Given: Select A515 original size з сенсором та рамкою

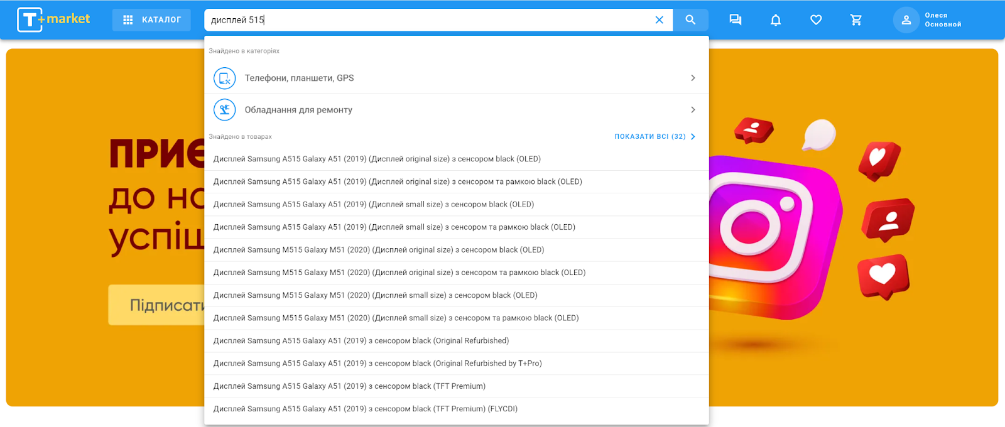Looking at the screenshot, I should point(457,181).
